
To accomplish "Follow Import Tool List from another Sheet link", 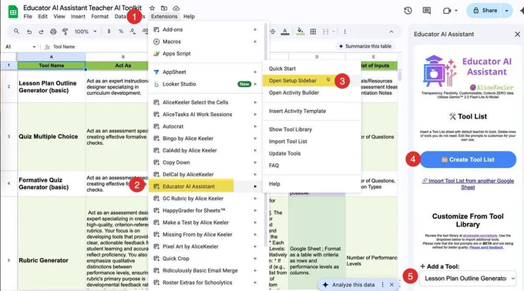I will 468,184.
